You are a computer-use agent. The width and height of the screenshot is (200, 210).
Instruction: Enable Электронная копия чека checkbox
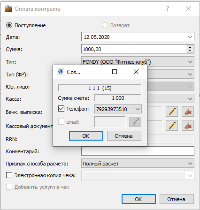[x=9, y=175]
